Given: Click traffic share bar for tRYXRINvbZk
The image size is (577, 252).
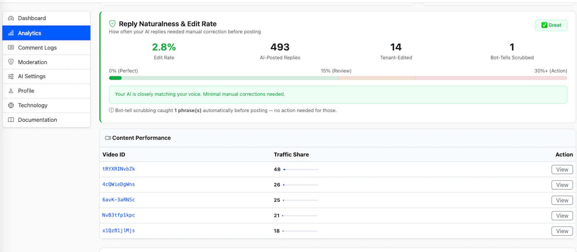Looking at the screenshot, I should (x=301, y=169).
